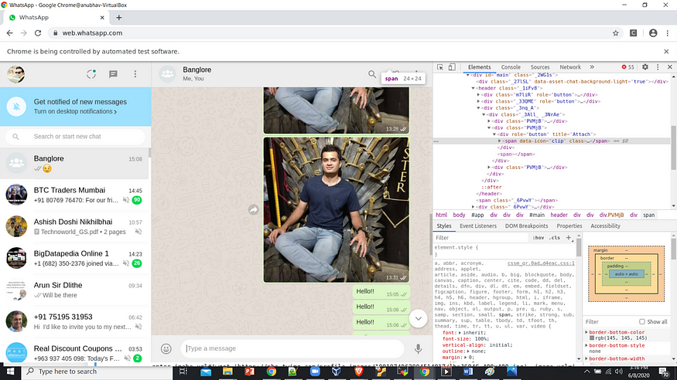Open the Accessibility tab

[x=605, y=226]
